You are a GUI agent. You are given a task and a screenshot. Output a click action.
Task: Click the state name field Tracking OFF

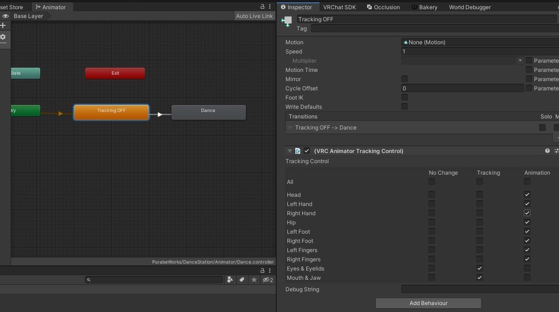tap(427, 19)
